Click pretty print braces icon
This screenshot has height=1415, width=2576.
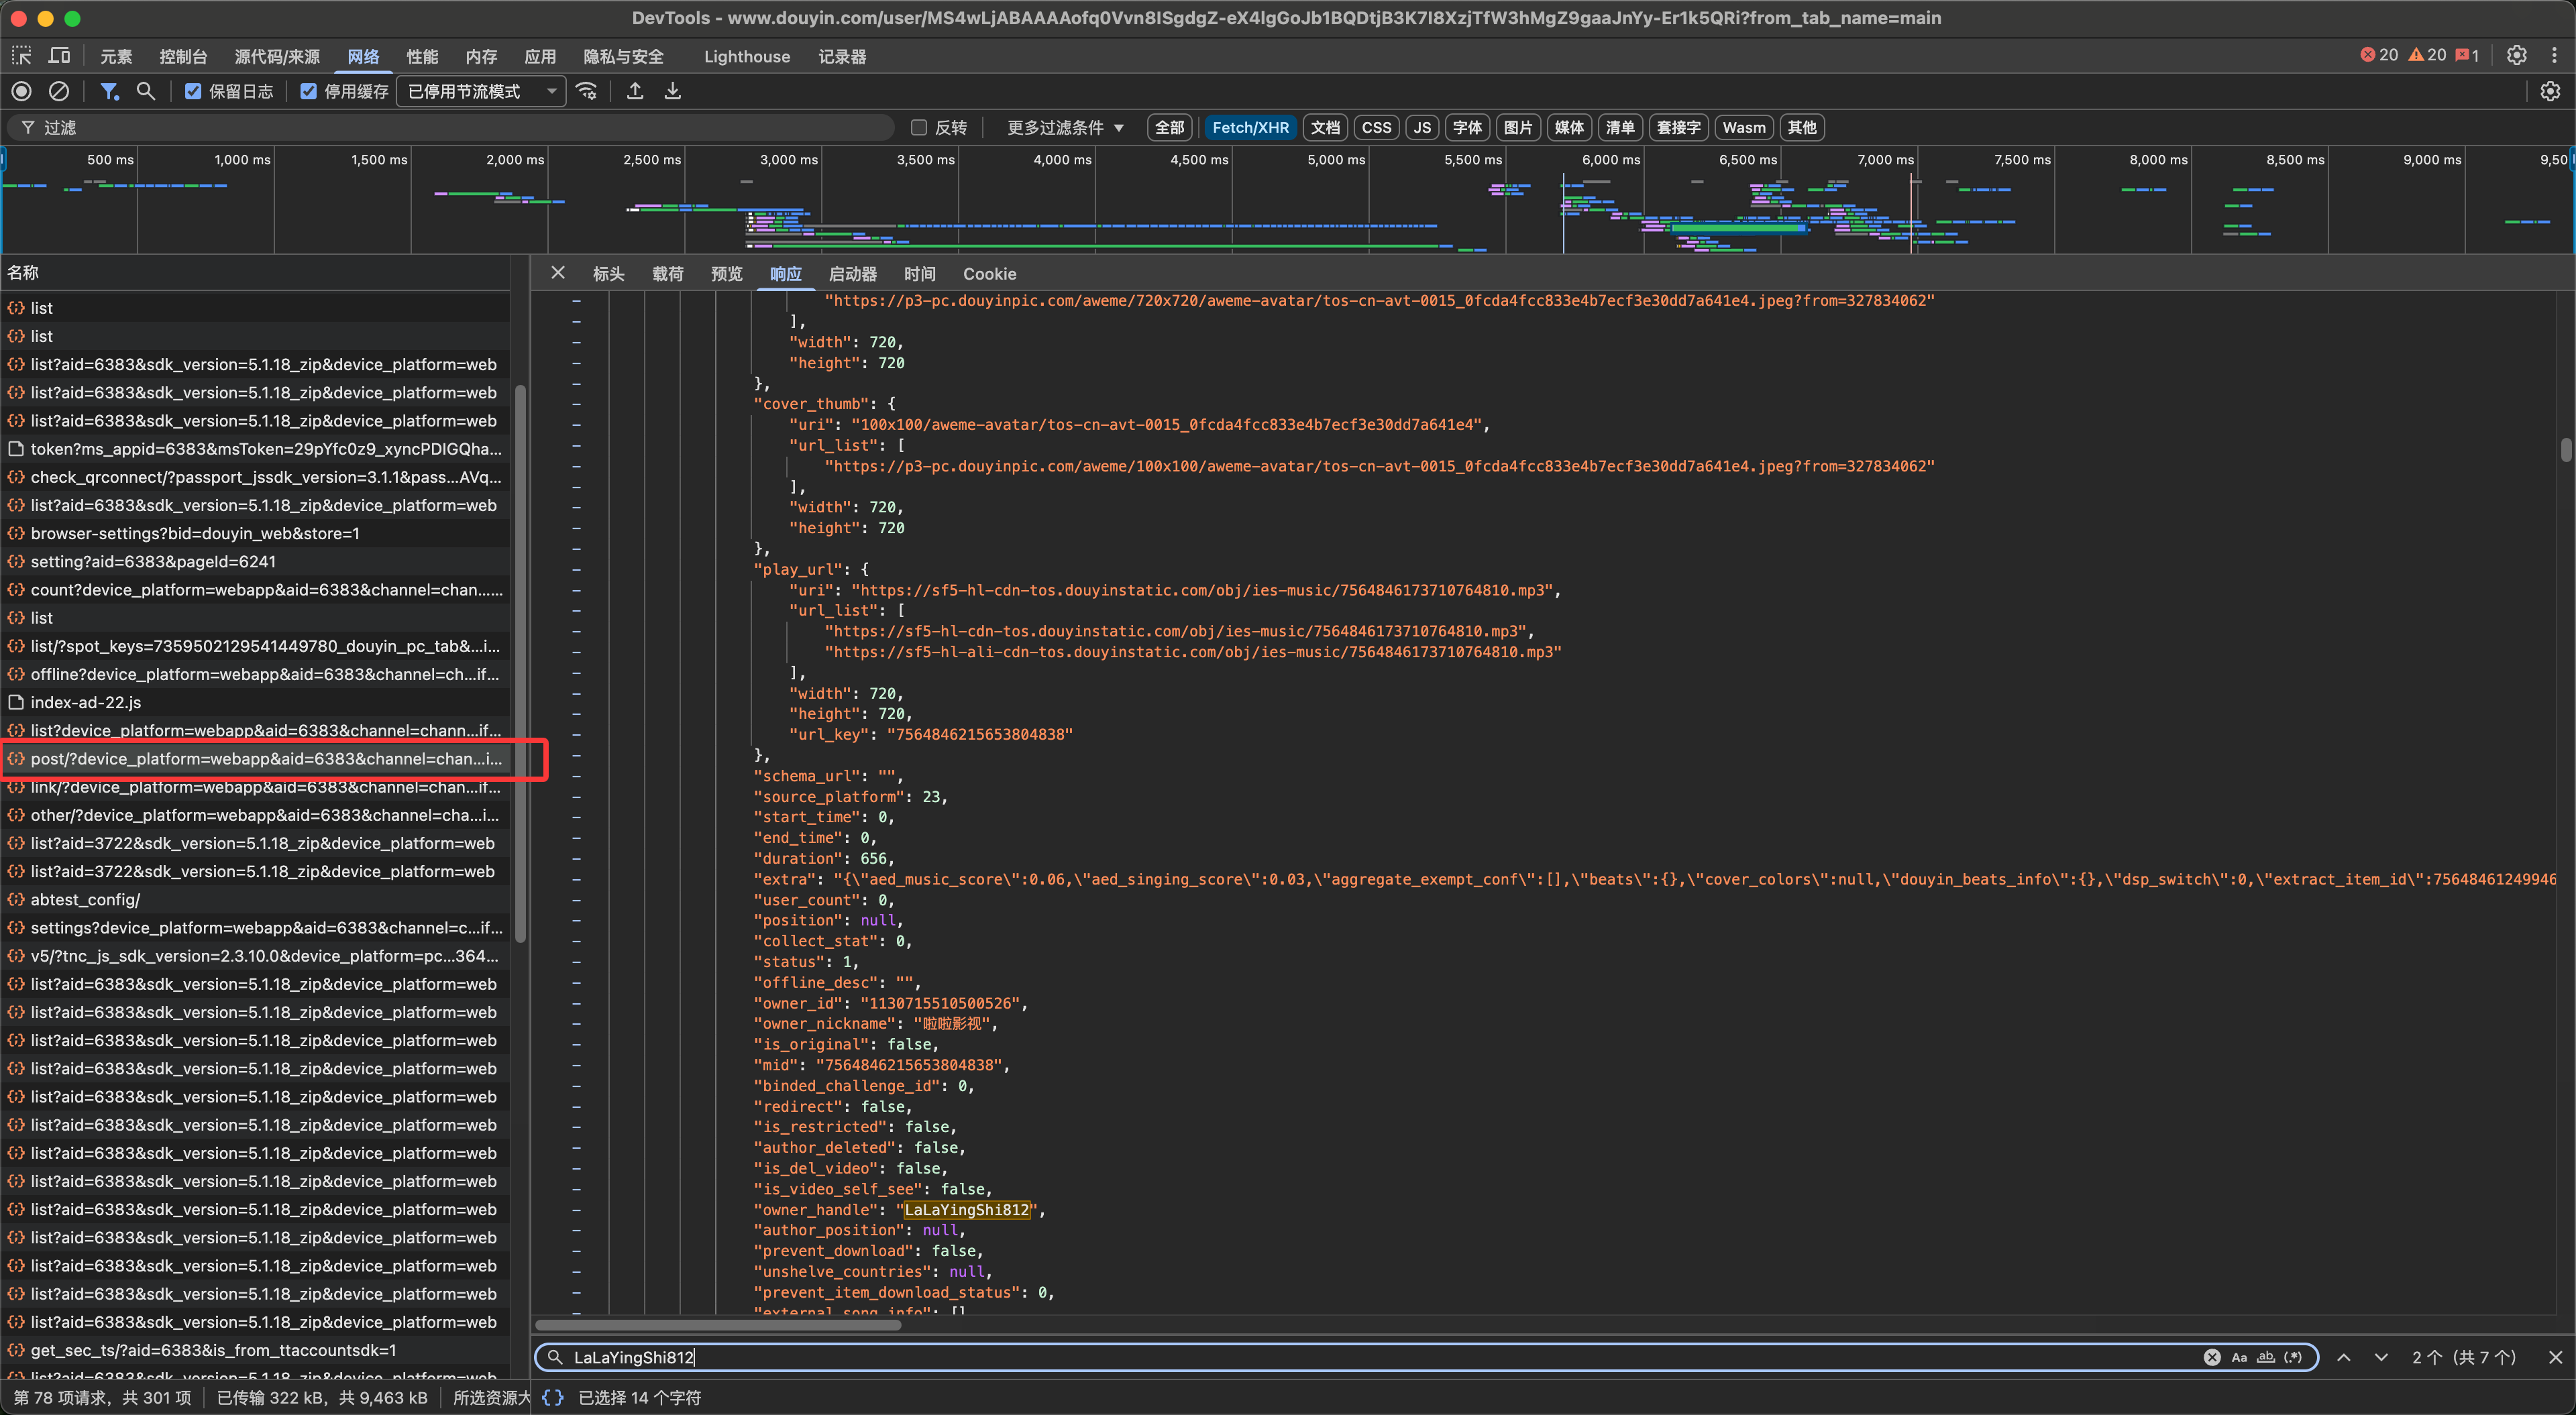point(553,1397)
